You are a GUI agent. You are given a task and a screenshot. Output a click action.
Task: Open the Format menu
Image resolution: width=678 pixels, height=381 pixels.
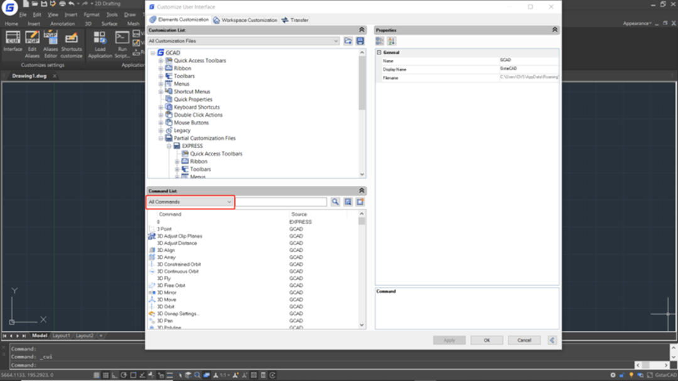coord(91,14)
